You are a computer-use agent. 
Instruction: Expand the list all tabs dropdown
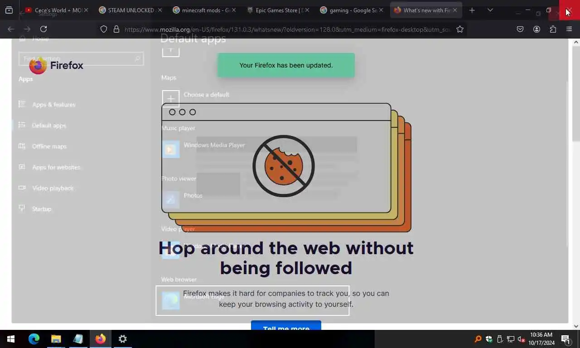pos(490,10)
